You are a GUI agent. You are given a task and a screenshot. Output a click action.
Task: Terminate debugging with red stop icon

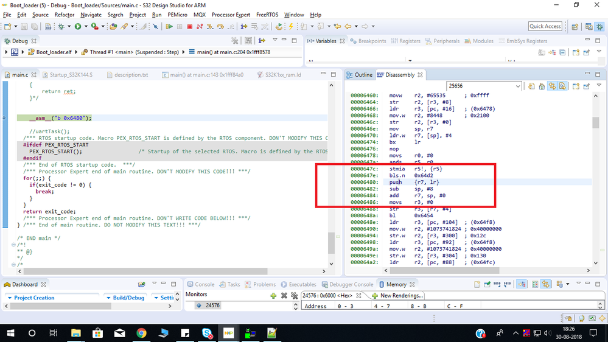coord(190,26)
